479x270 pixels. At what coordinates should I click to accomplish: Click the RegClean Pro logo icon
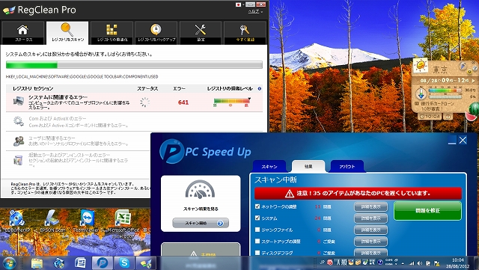(x=9, y=10)
